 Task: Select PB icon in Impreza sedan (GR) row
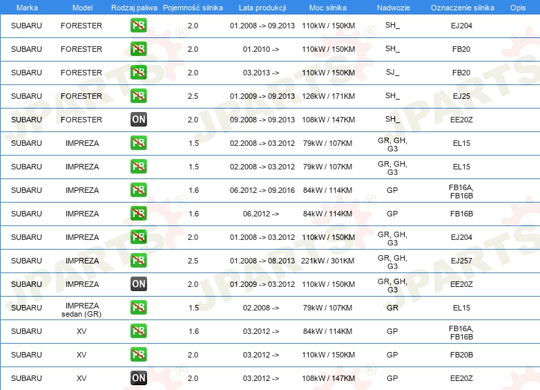(x=138, y=308)
